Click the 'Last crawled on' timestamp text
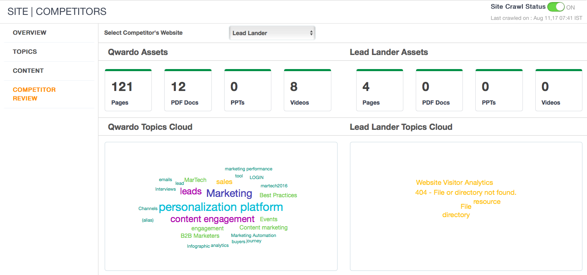The height and width of the screenshot is (275, 587). click(537, 18)
